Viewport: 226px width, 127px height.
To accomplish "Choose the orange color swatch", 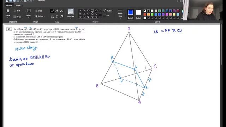I will point(148,14).
